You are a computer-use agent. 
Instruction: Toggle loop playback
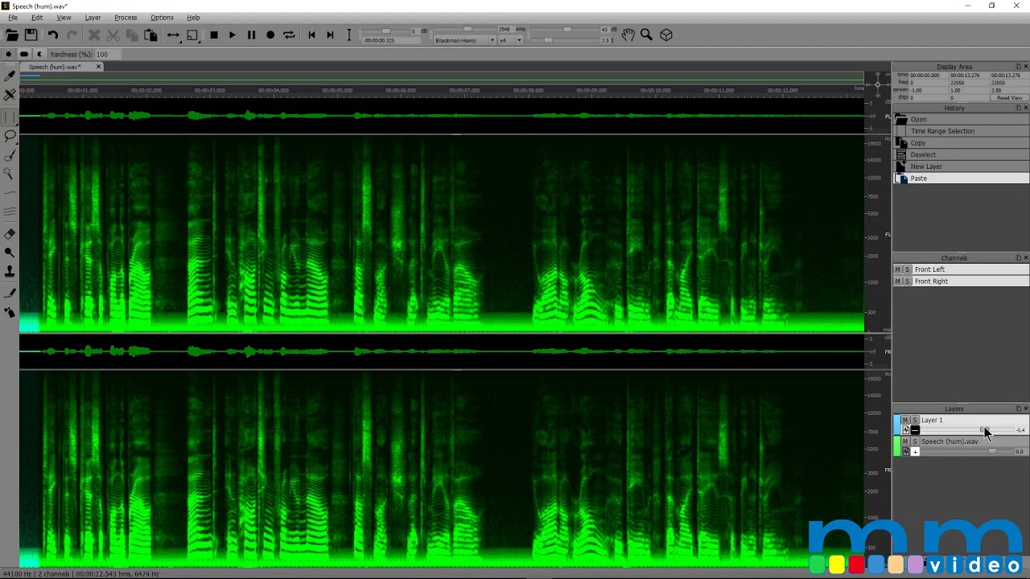(x=289, y=35)
